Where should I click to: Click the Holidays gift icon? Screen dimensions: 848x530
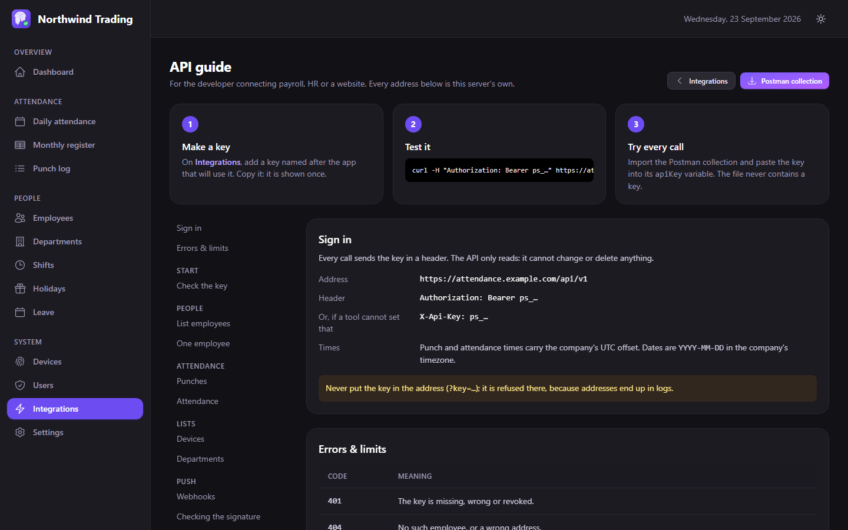point(20,289)
